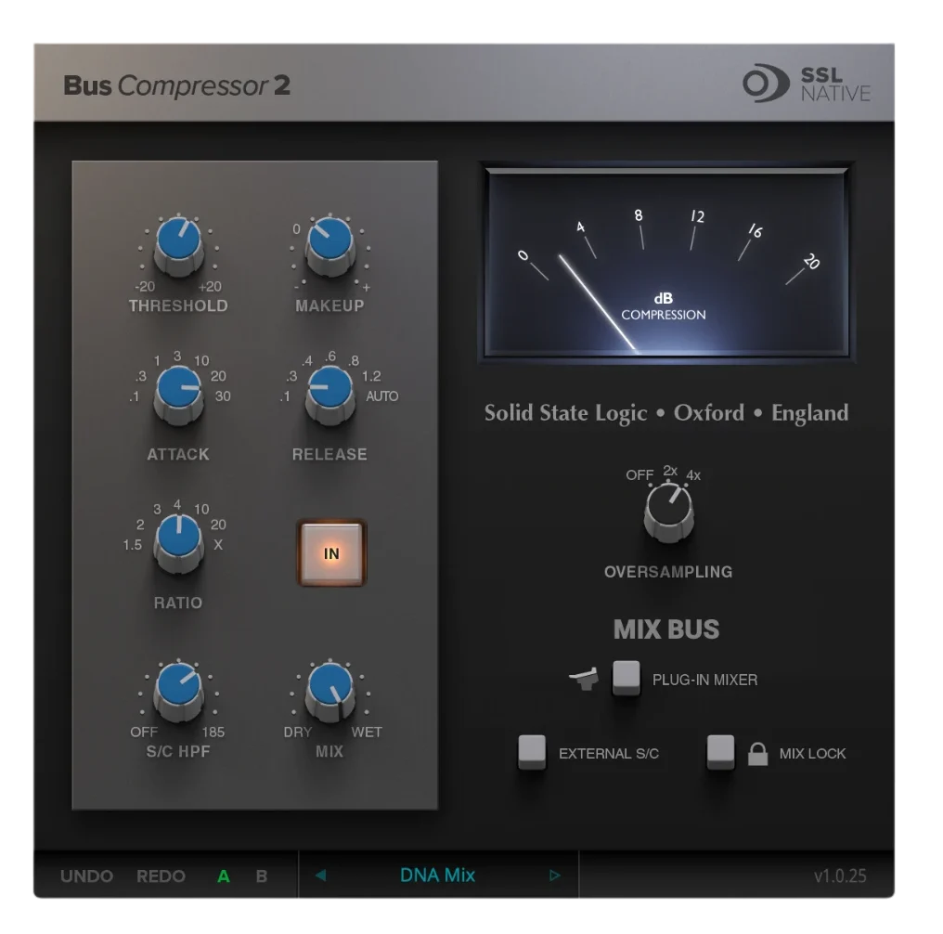Click the dB compression meter display

click(667, 263)
